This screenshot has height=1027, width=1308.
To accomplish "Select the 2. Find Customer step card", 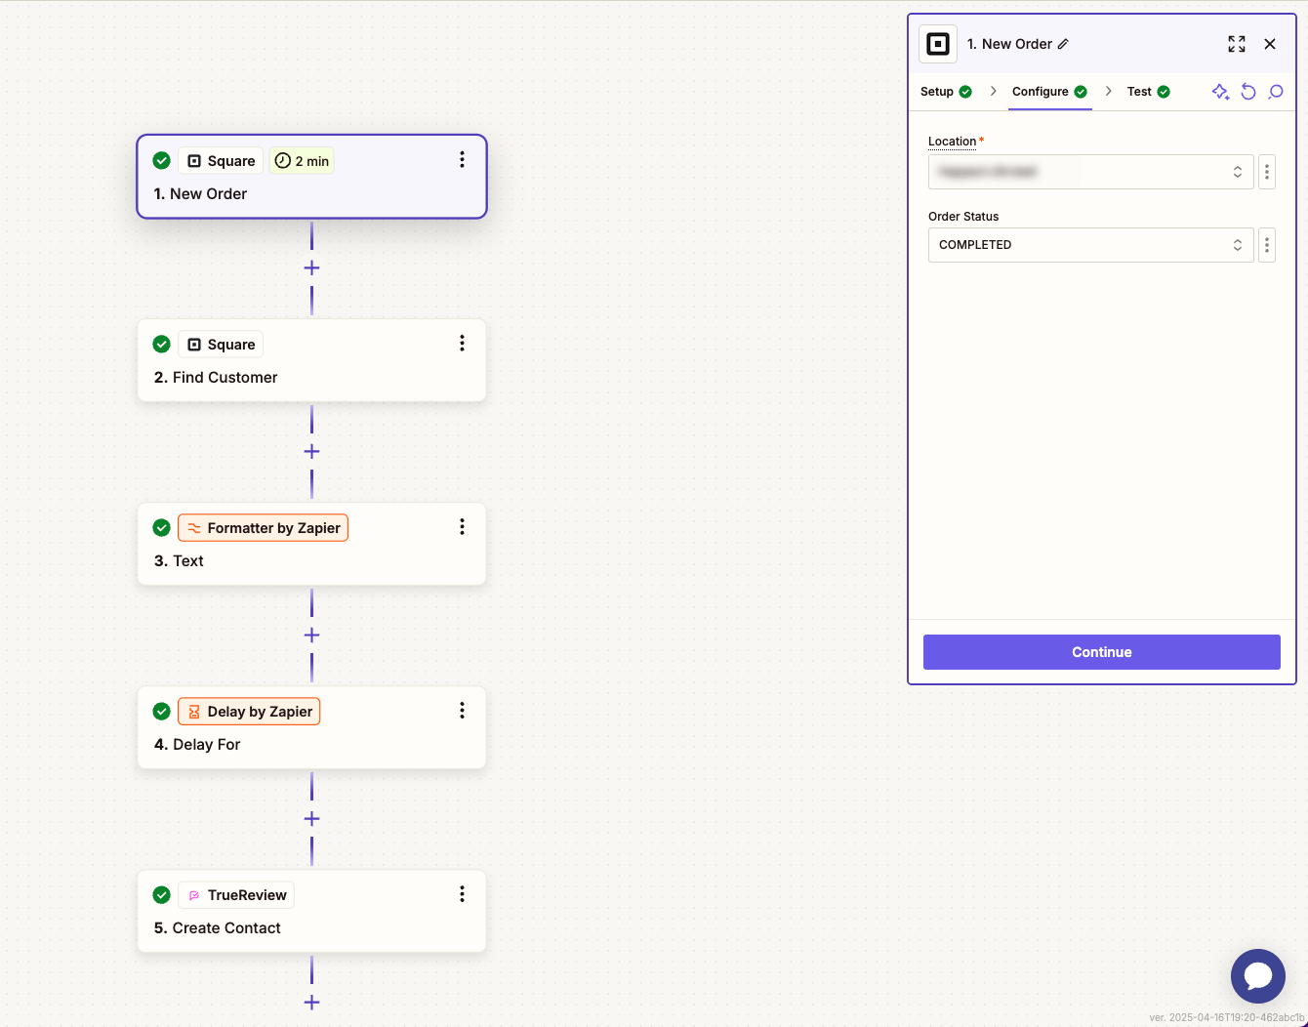I will coord(311,360).
